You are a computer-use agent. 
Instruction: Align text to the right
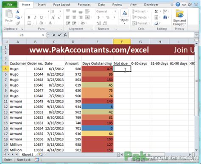(x=81, y=17)
